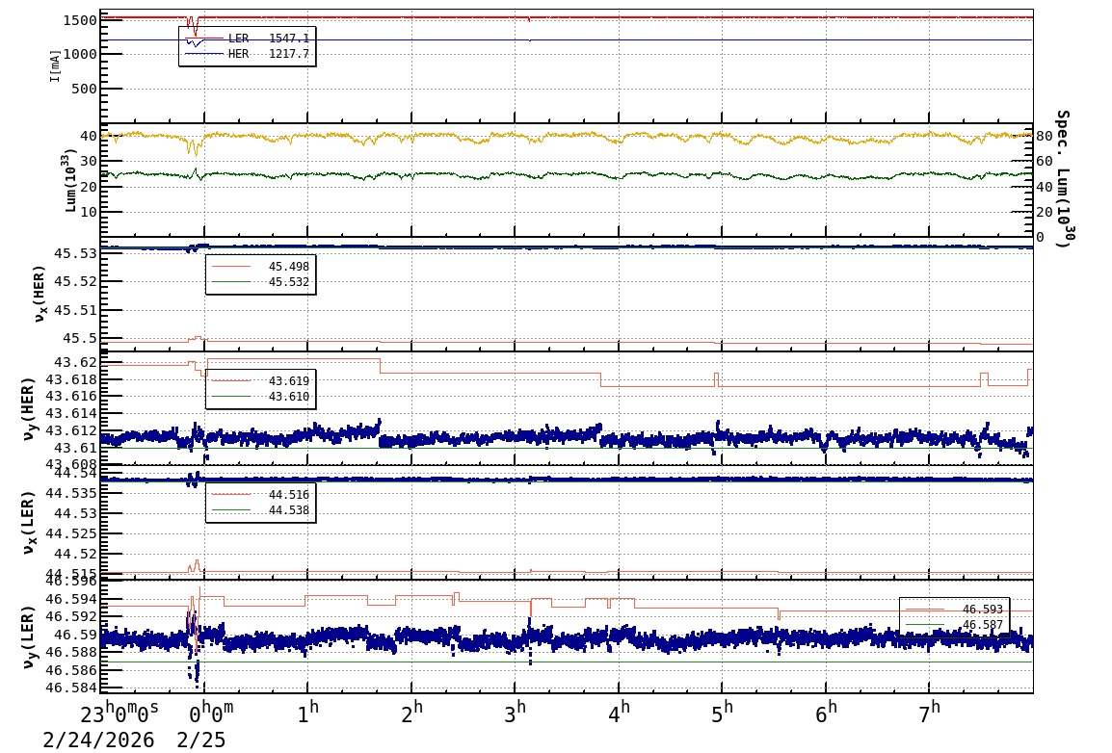Click the 43.610 legend entry
This screenshot has height=753, width=1112.
point(260,397)
